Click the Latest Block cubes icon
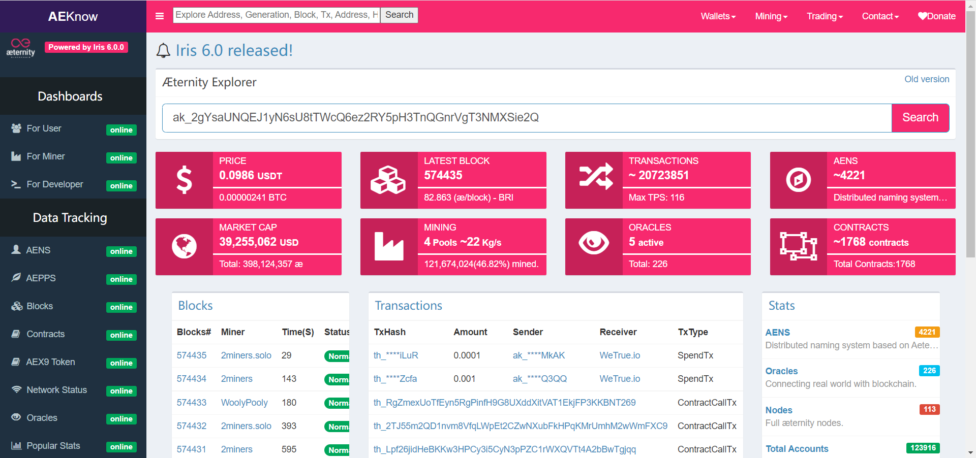 [x=388, y=180]
